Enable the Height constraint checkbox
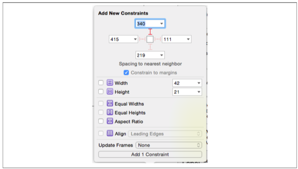298x169 pixels. 101,92
